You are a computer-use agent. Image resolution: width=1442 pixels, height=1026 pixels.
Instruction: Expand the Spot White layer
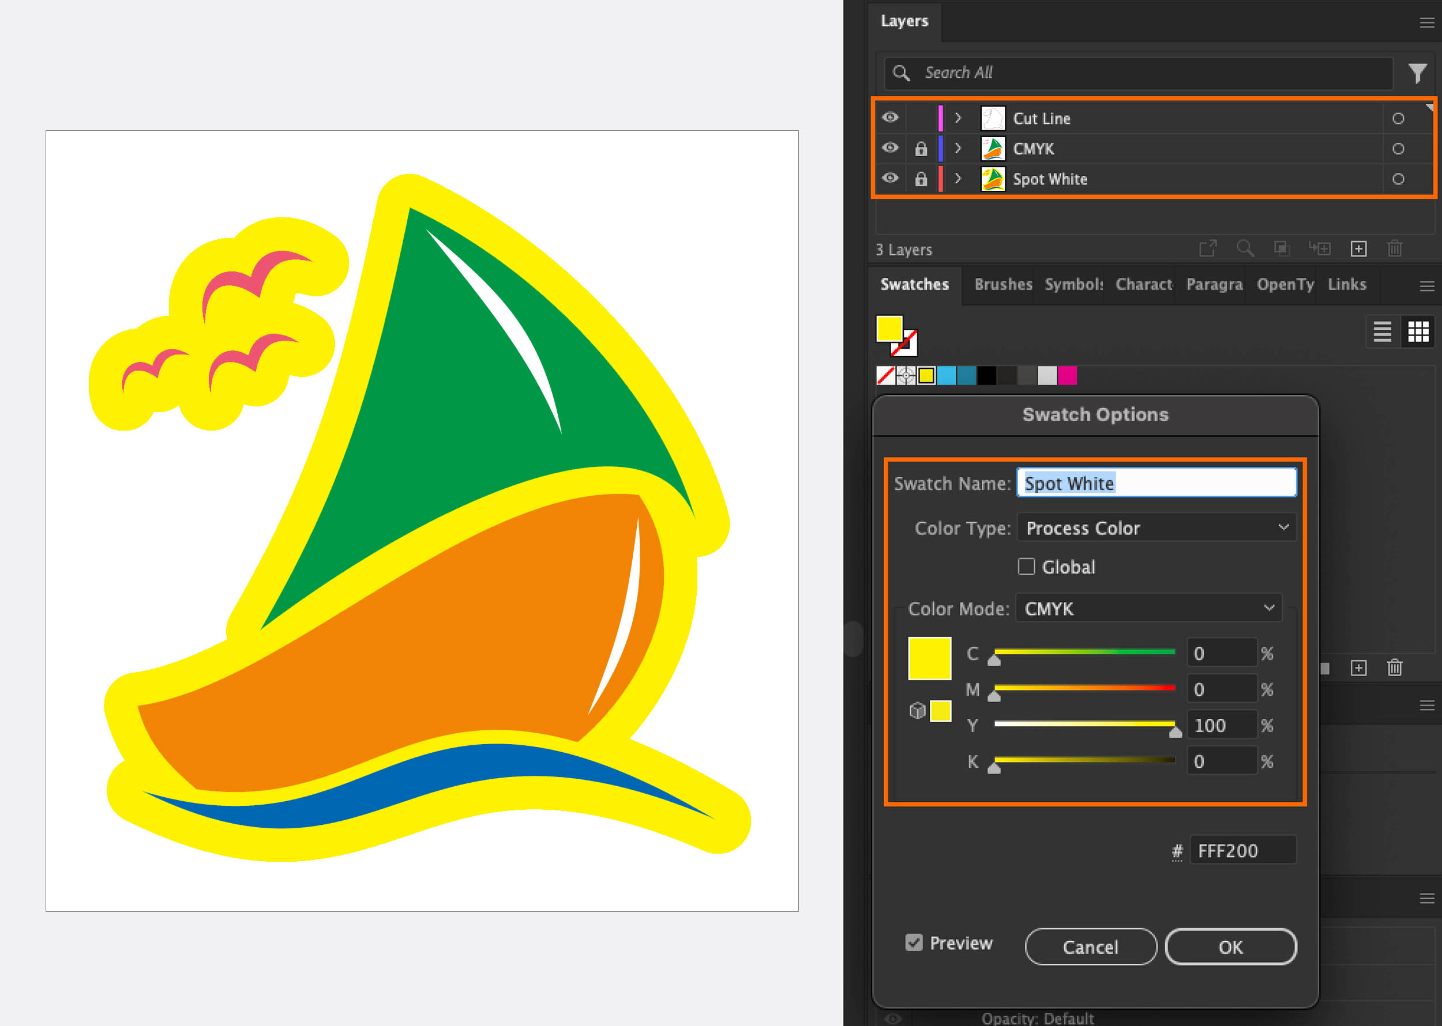coord(957,179)
